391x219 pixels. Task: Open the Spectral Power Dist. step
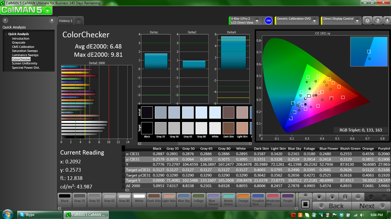(26, 68)
